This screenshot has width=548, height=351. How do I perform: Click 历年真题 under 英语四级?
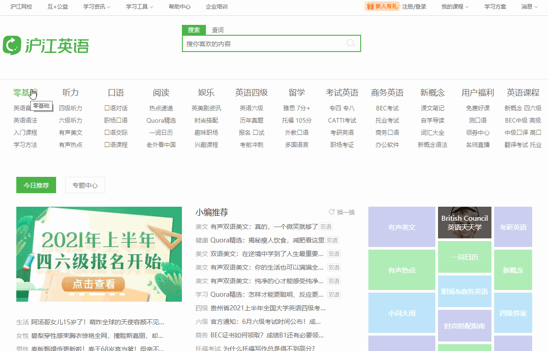[x=252, y=120]
